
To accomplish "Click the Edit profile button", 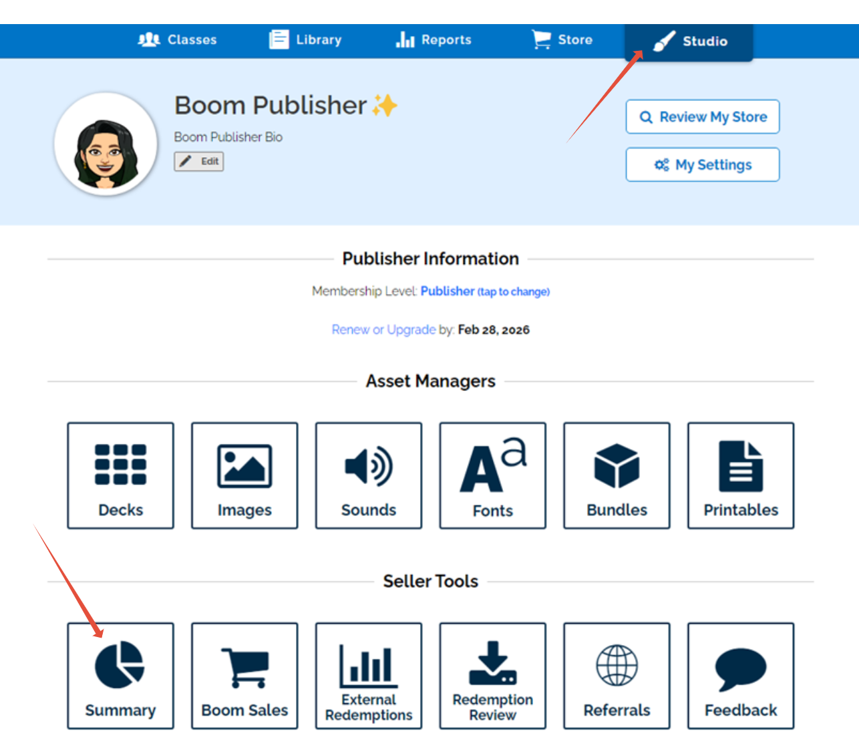I will (199, 161).
